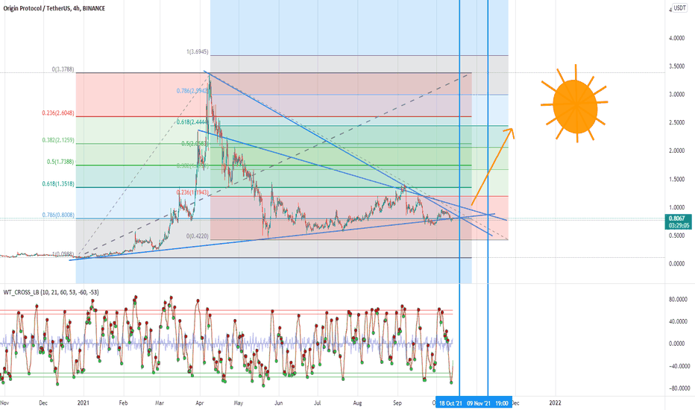Click 3.0000 on the price axis
This screenshot has height=410, width=695.
(676, 95)
